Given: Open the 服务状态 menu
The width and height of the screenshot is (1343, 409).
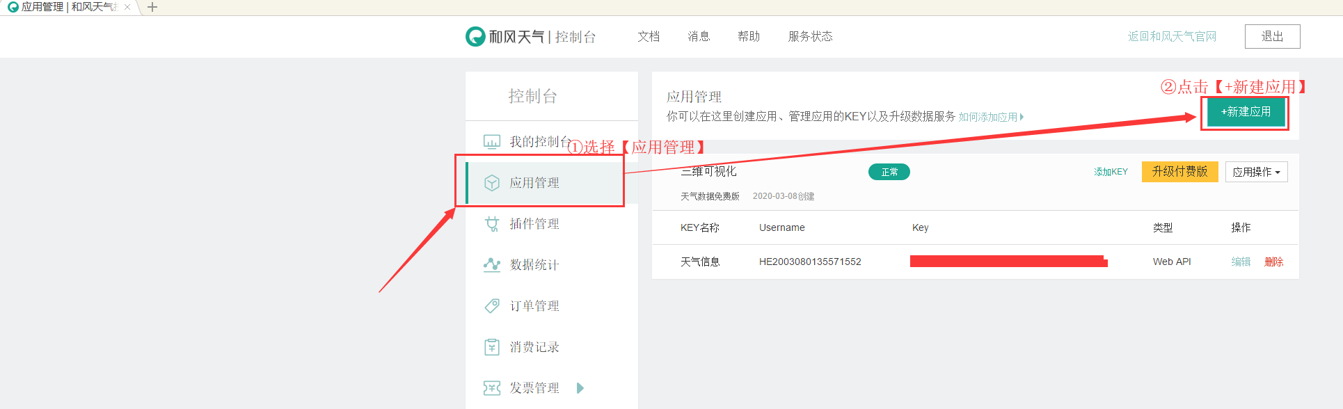Looking at the screenshot, I should pos(810,36).
